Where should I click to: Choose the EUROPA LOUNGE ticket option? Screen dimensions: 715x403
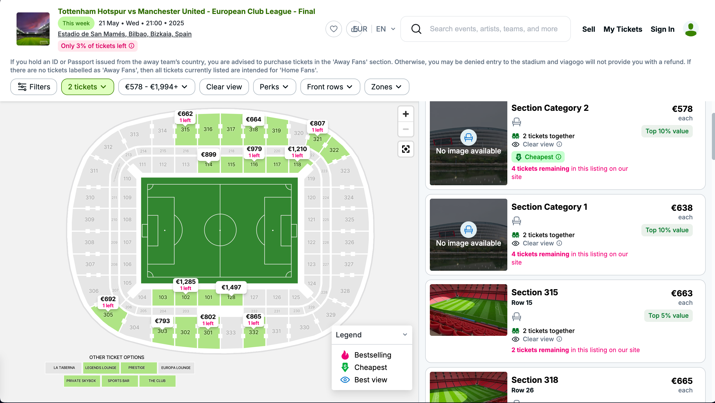(176, 368)
